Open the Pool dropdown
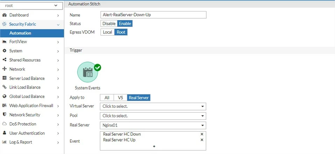Screen dimensions: 335x154 pyautogui.click(x=153, y=116)
